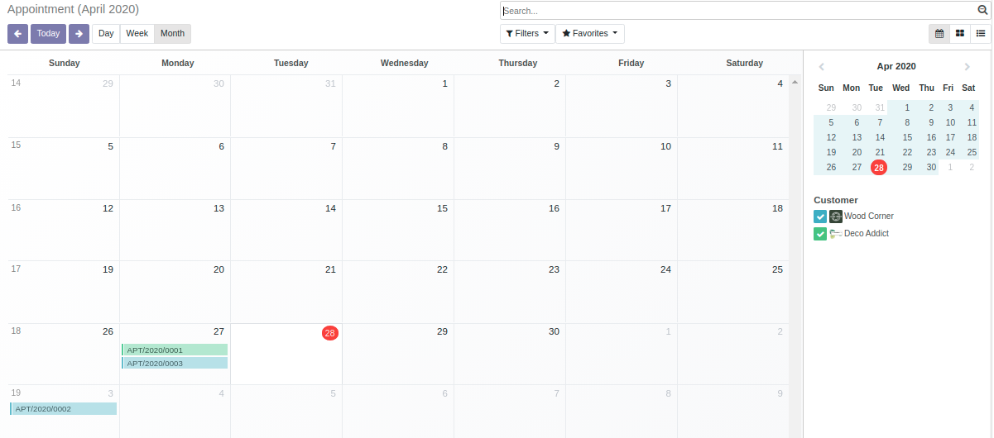Image resolution: width=994 pixels, height=438 pixels.
Task: Open appointment APT/2020/0001
Action: coord(175,350)
